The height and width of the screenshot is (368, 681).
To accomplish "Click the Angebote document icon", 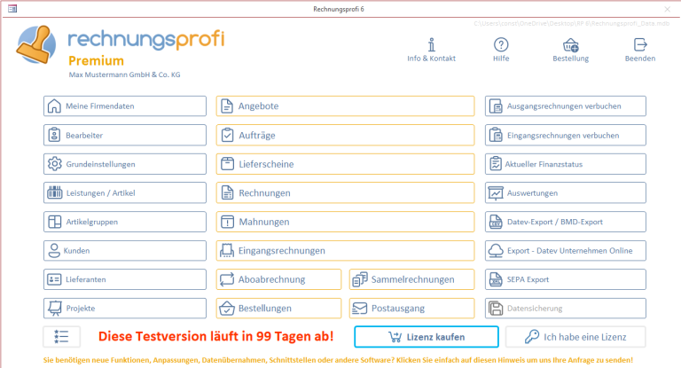I will 227,106.
